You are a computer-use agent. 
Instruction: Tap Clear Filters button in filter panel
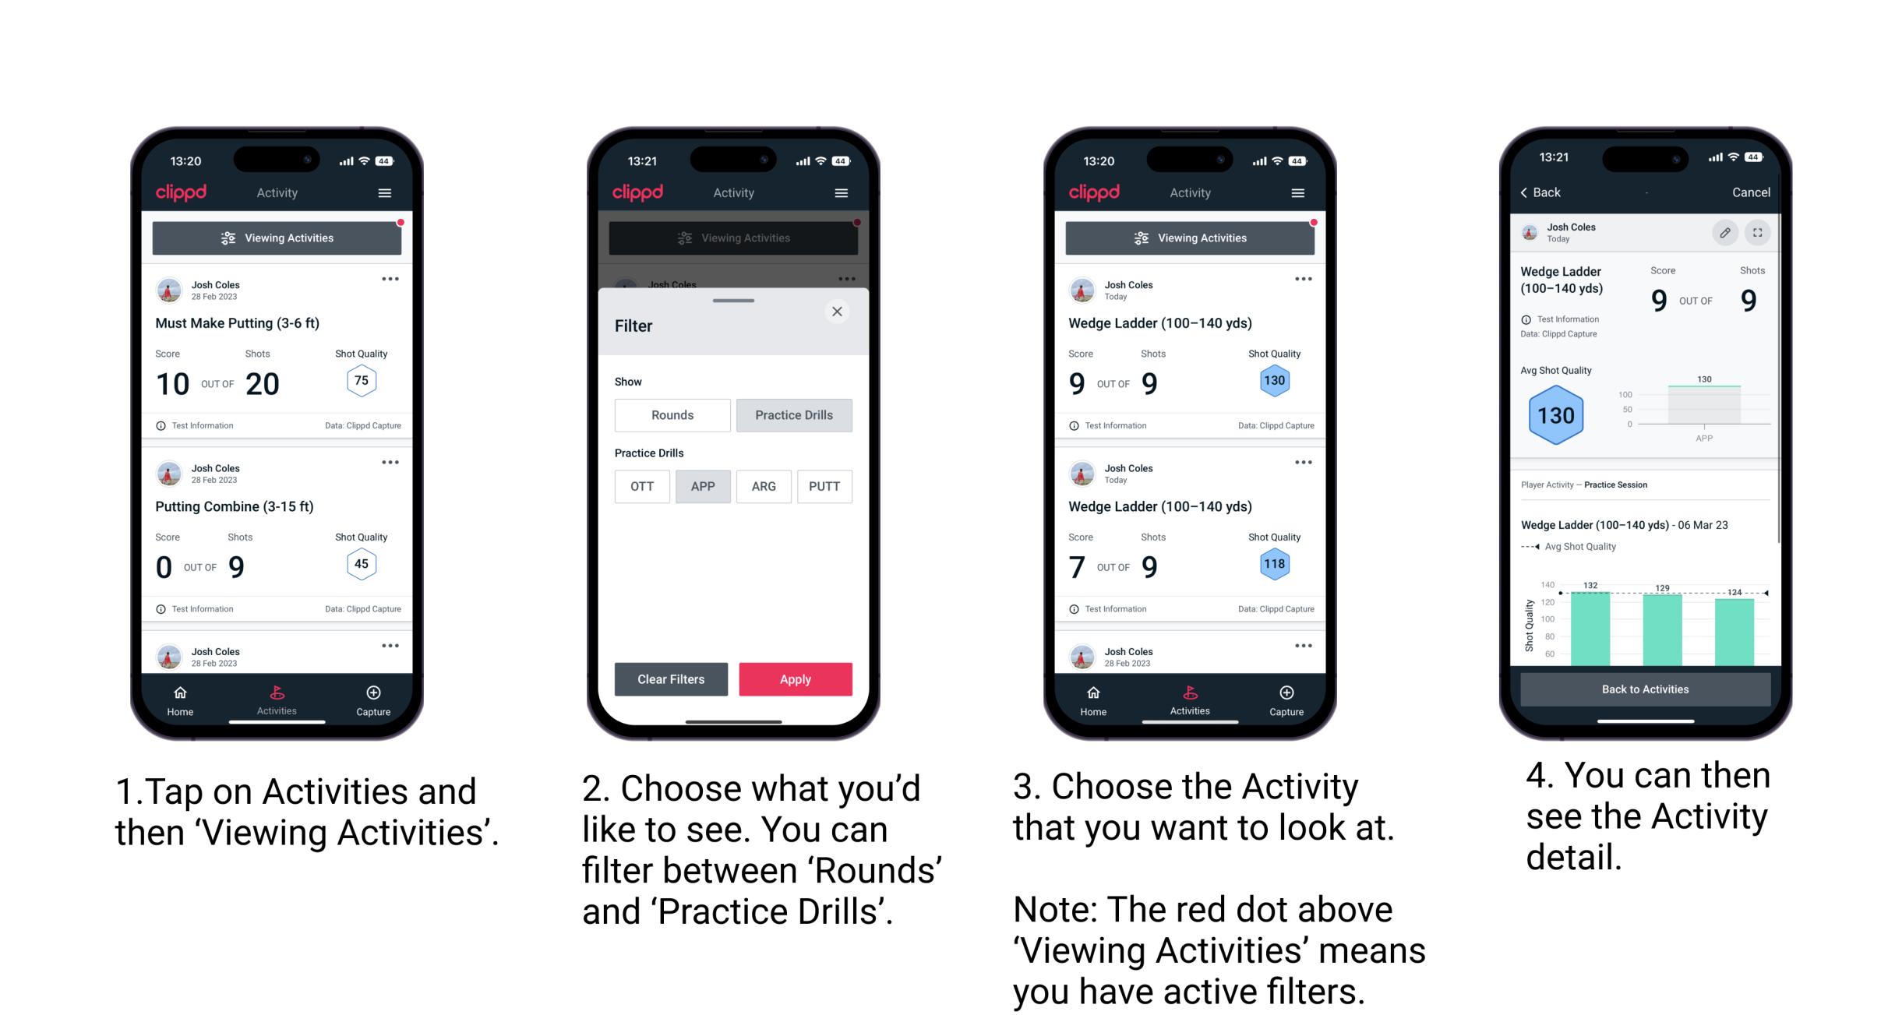pyautogui.click(x=672, y=678)
